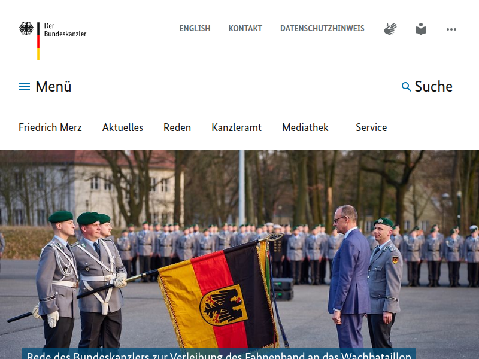The height and width of the screenshot is (359, 479).
Task: Open the DATENSCHUTZHINWEIS link
Action: (322, 28)
